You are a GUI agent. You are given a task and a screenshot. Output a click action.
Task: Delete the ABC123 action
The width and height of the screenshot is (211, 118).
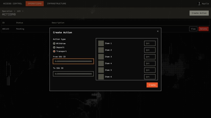(x=203, y=29)
